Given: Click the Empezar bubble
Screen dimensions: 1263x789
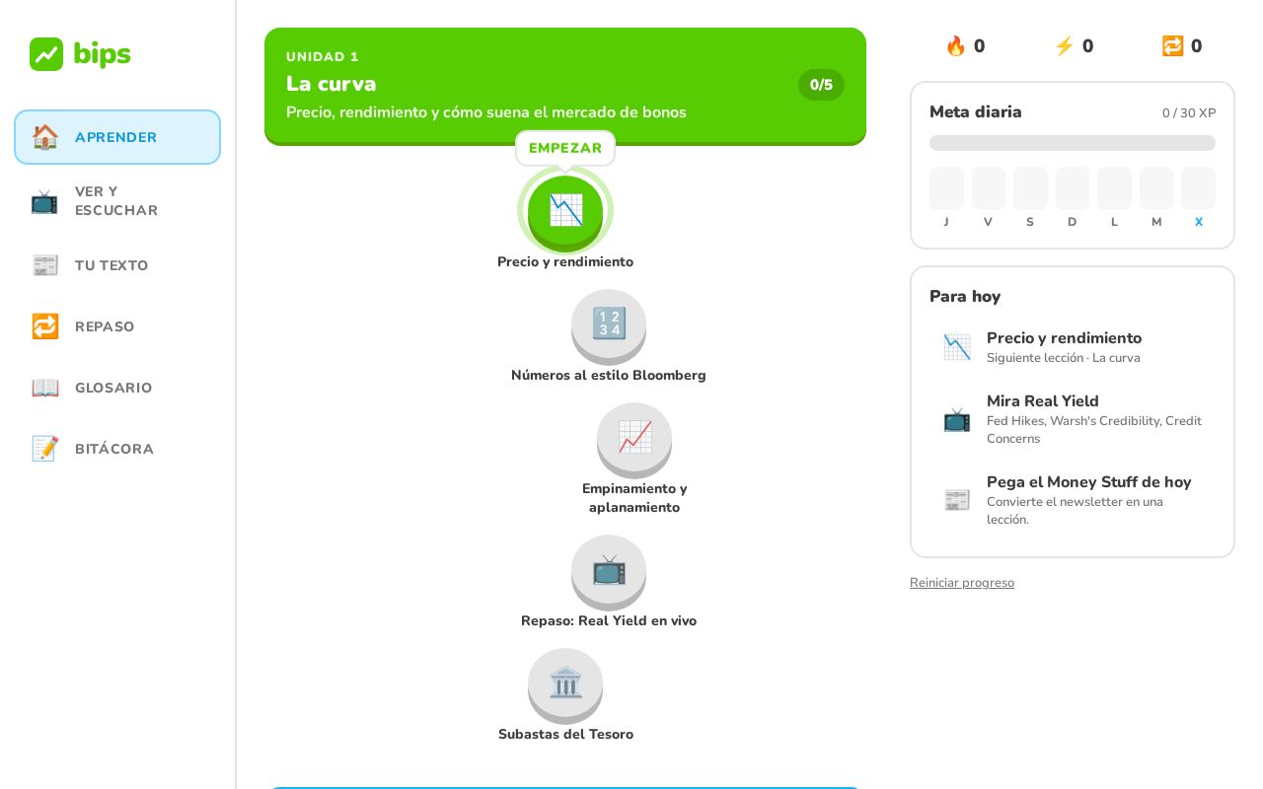Looking at the screenshot, I should pos(565,148).
